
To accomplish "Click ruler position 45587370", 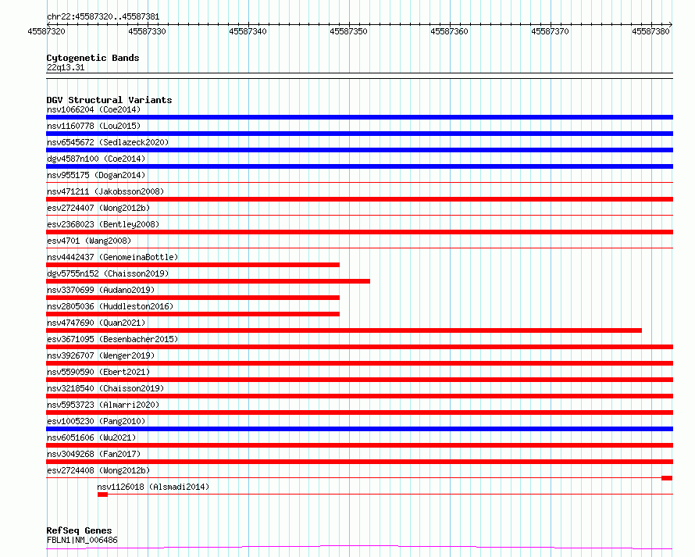I will pyautogui.click(x=550, y=31).
